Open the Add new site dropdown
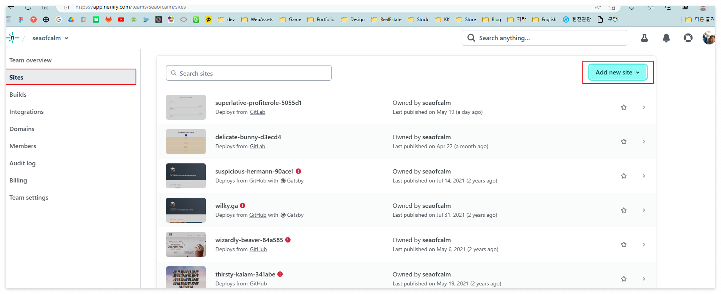Screen dimensions: 721x294 pos(617,73)
